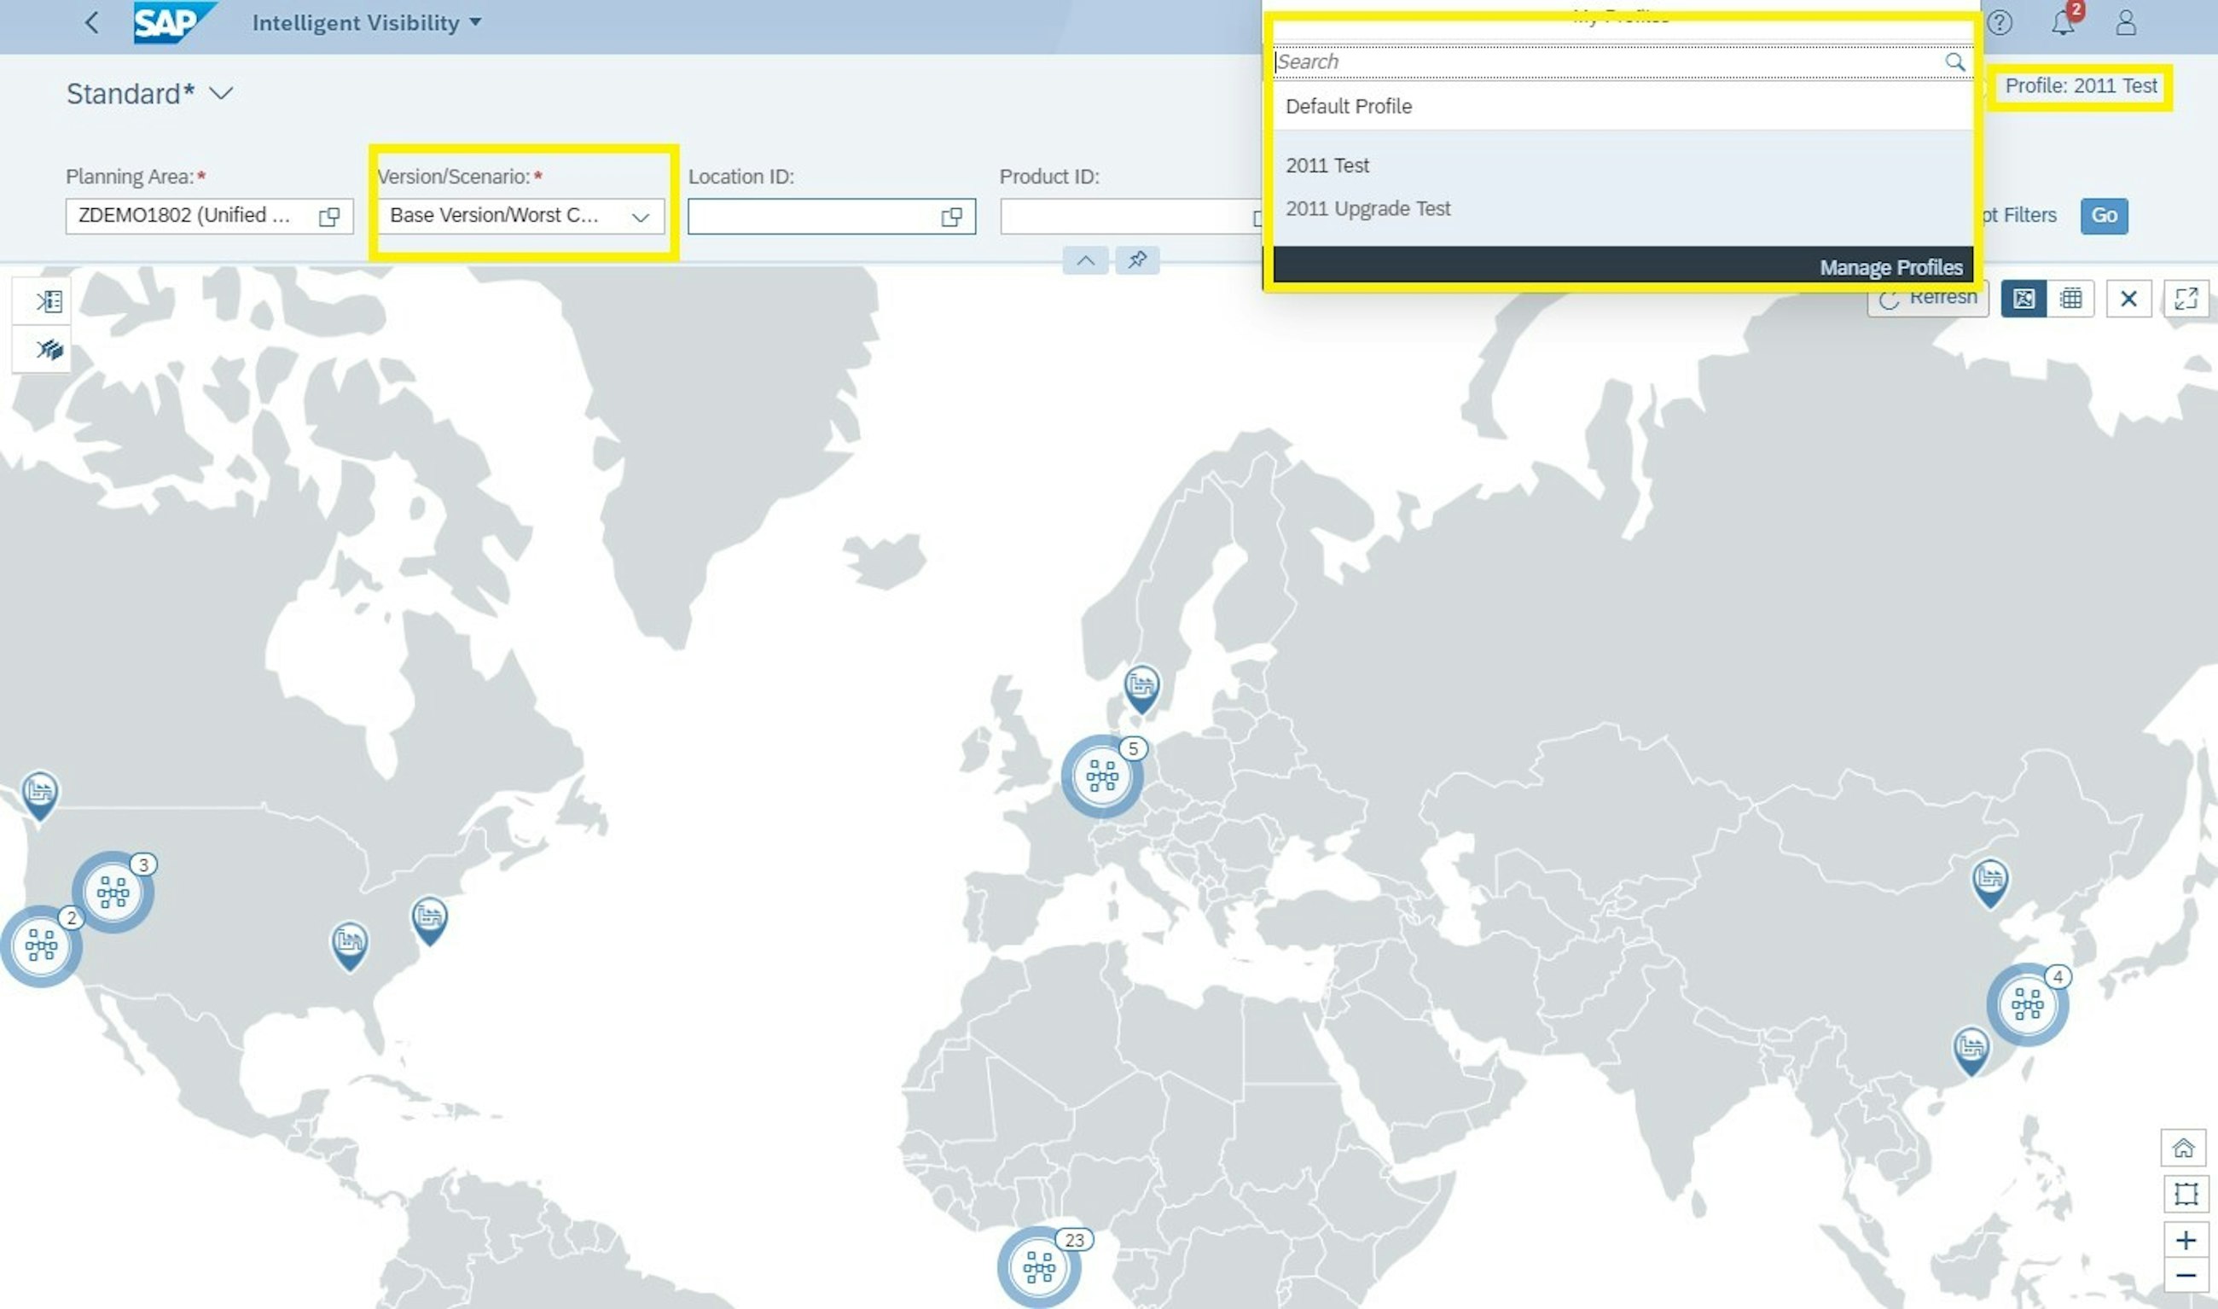Click the user profile icon
The width and height of the screenshot is (2218, 1309).
pyautogui.click(x=2125, y=23)
